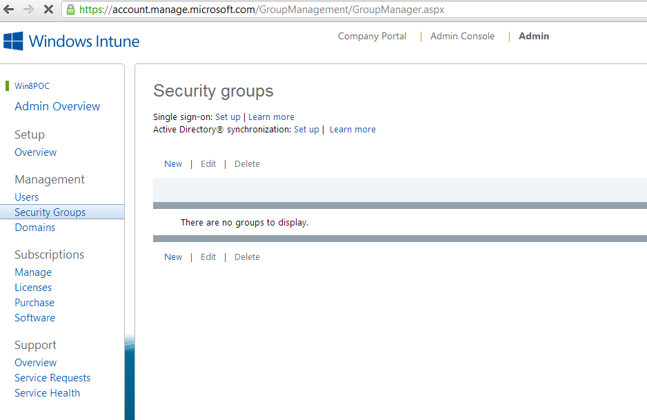Set up single sign-on
This screenshot has width=647, height=420.
point(228,117)
